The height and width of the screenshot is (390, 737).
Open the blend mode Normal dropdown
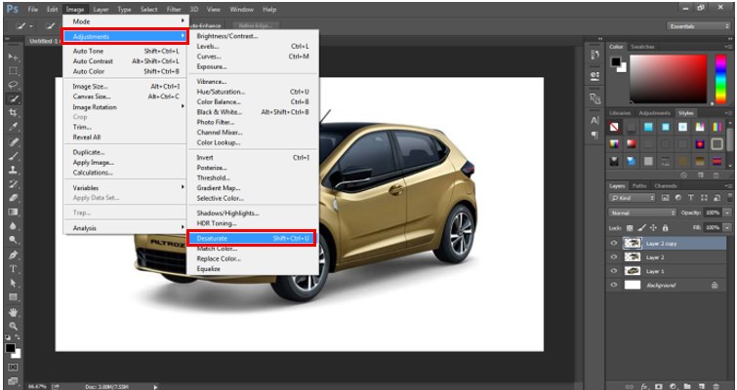click(x=642, y=213)
